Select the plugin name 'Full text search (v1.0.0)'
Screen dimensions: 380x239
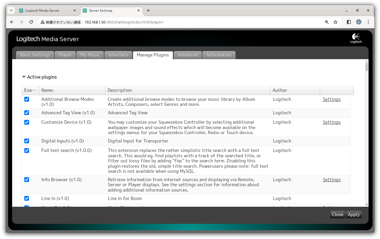(x=66, y=151)
